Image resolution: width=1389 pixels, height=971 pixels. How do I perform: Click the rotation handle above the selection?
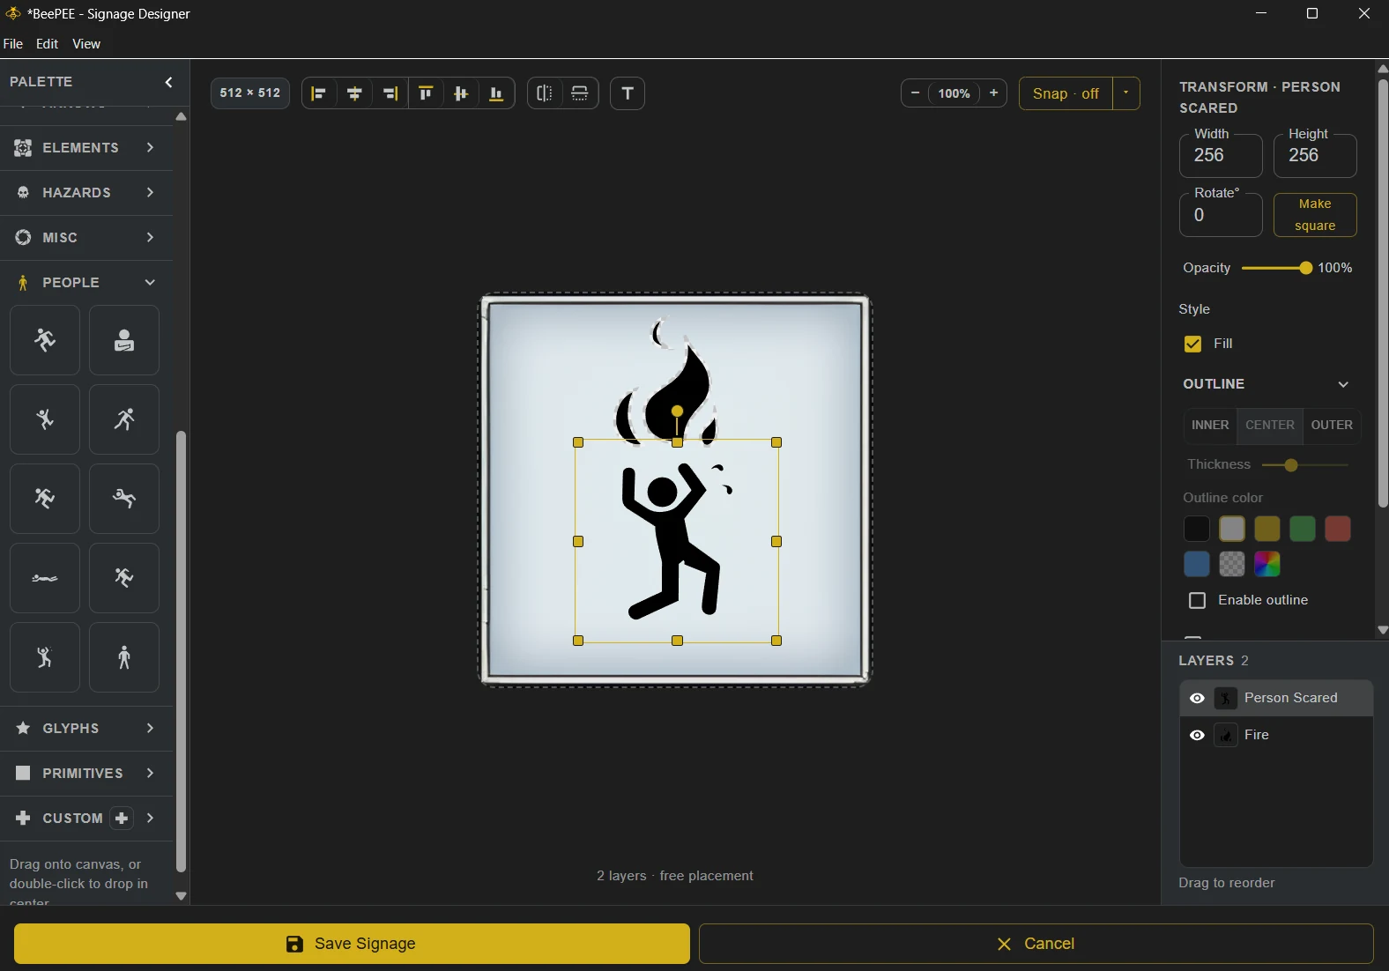[677, 411]
